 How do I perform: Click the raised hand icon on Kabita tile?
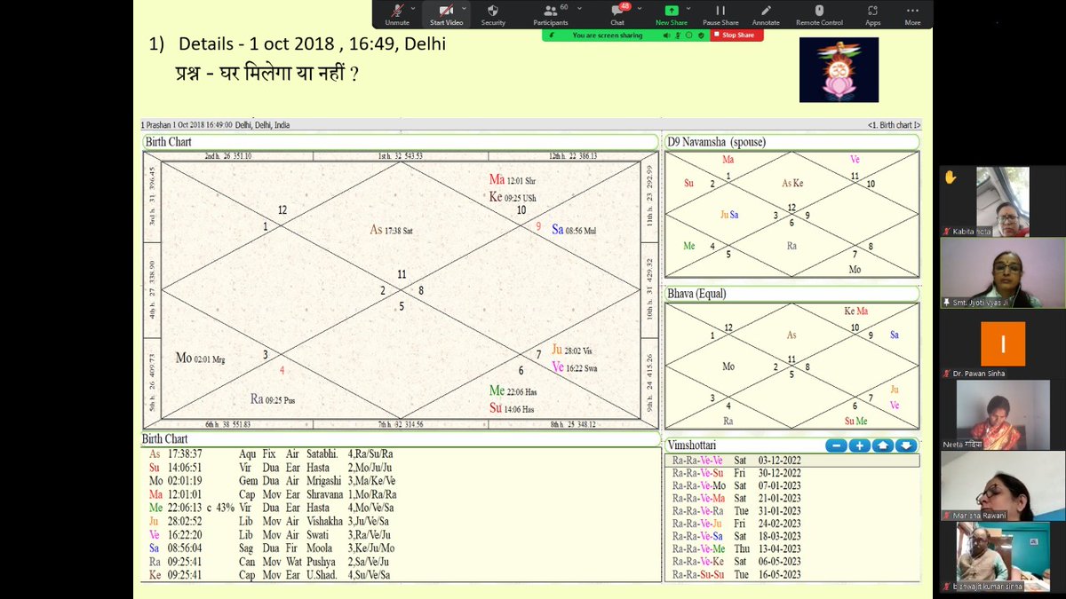click(950, 177)
